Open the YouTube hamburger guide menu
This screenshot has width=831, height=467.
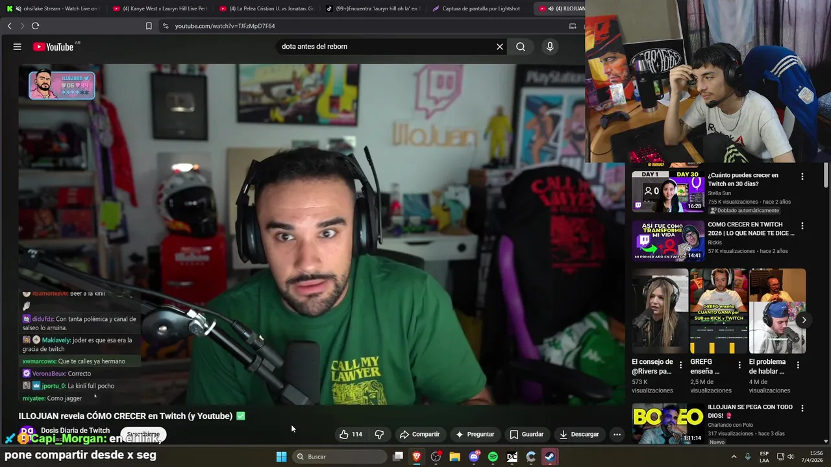click(18, 47)
